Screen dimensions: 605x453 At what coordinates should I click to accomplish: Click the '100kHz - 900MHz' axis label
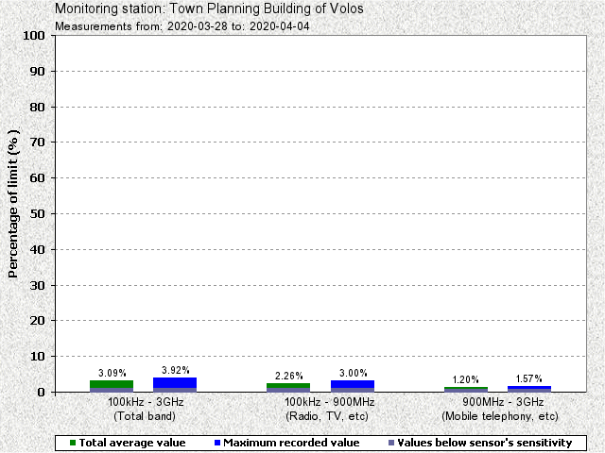click(x=330, y=402)
